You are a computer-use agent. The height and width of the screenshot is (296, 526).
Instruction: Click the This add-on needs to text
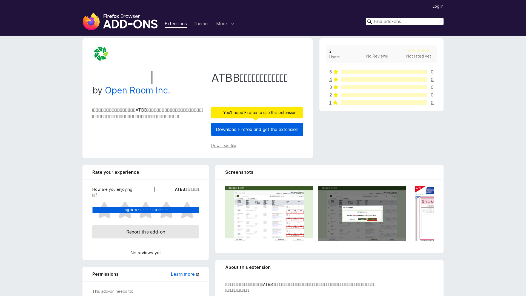(113, 291)
